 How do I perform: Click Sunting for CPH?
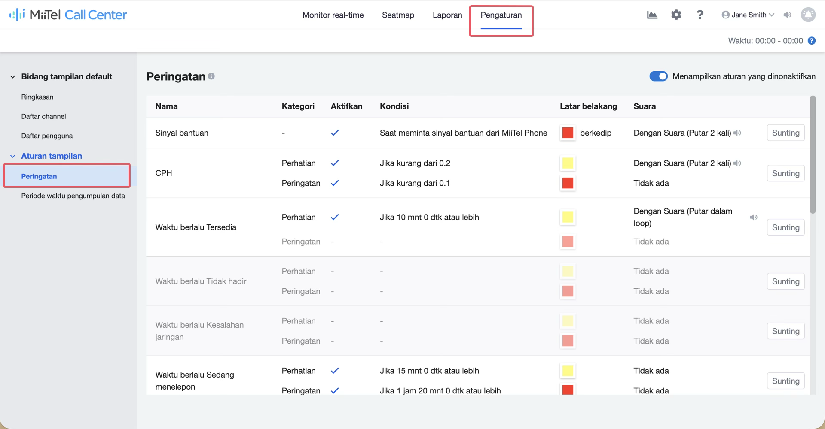pos(785,173)
